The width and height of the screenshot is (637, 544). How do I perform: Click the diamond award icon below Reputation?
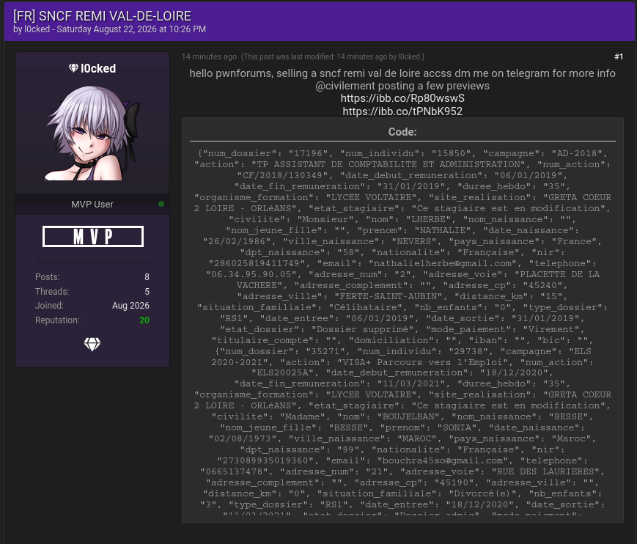(92, 344)
